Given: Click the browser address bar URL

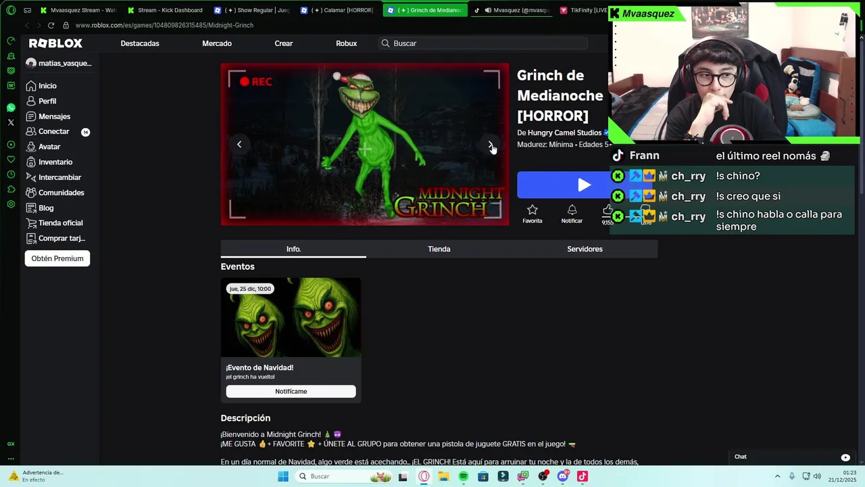Looking at the screenshot, I should pos(164,25).
